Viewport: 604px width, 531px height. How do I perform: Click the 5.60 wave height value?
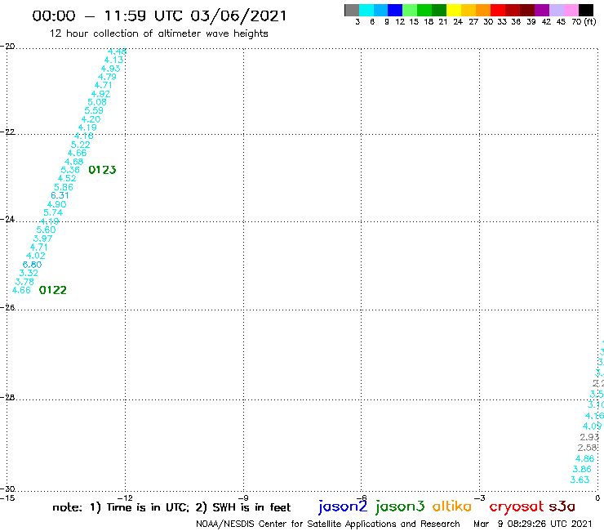47,230
